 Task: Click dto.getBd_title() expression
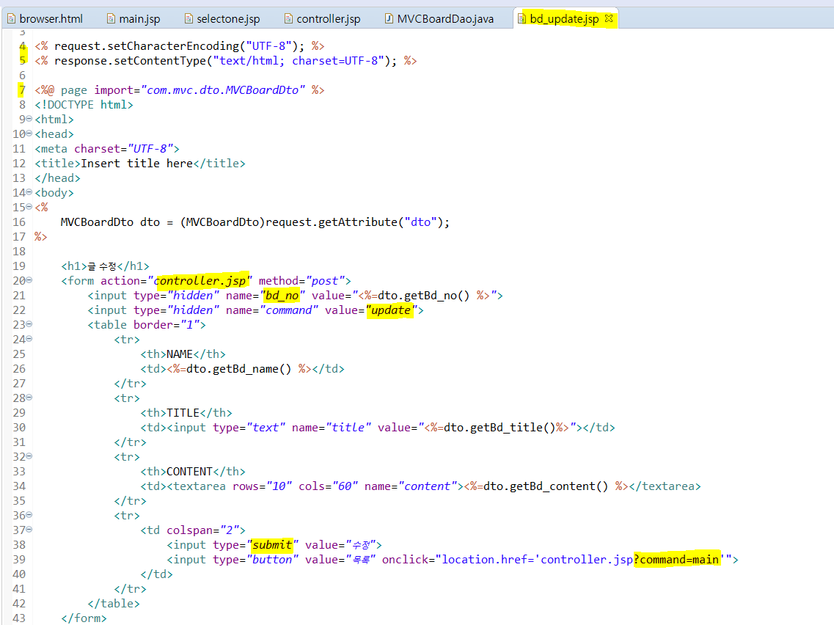500,428
